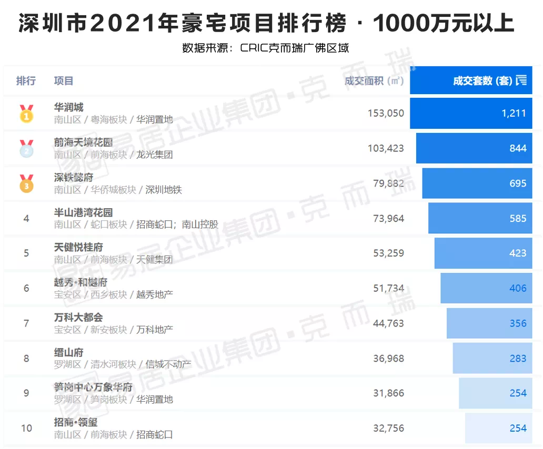
Task: Click 南山区 / 华侨城板块 / 深圳地铁 subtitle
Action: coord(118,190)
